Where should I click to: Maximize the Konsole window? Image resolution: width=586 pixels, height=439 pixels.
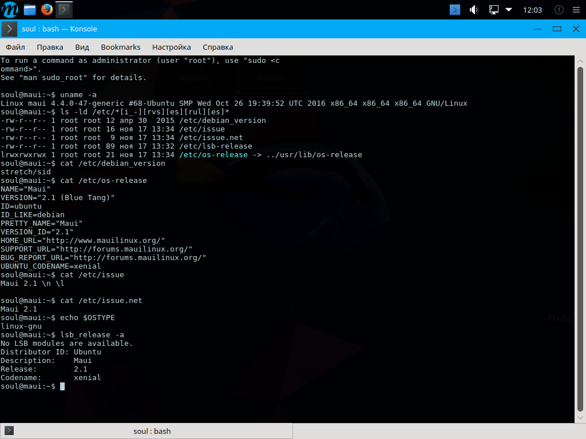pyautogui.click(x=557, y=29)
